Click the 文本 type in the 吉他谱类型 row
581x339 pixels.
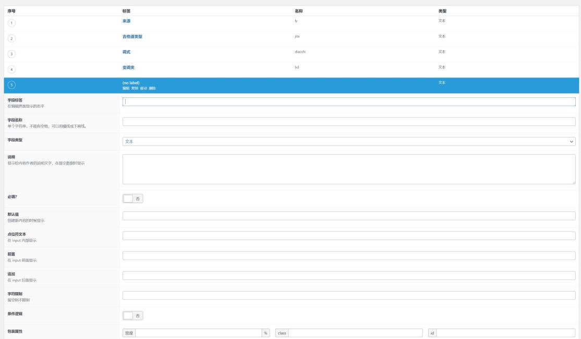point(442,36)
